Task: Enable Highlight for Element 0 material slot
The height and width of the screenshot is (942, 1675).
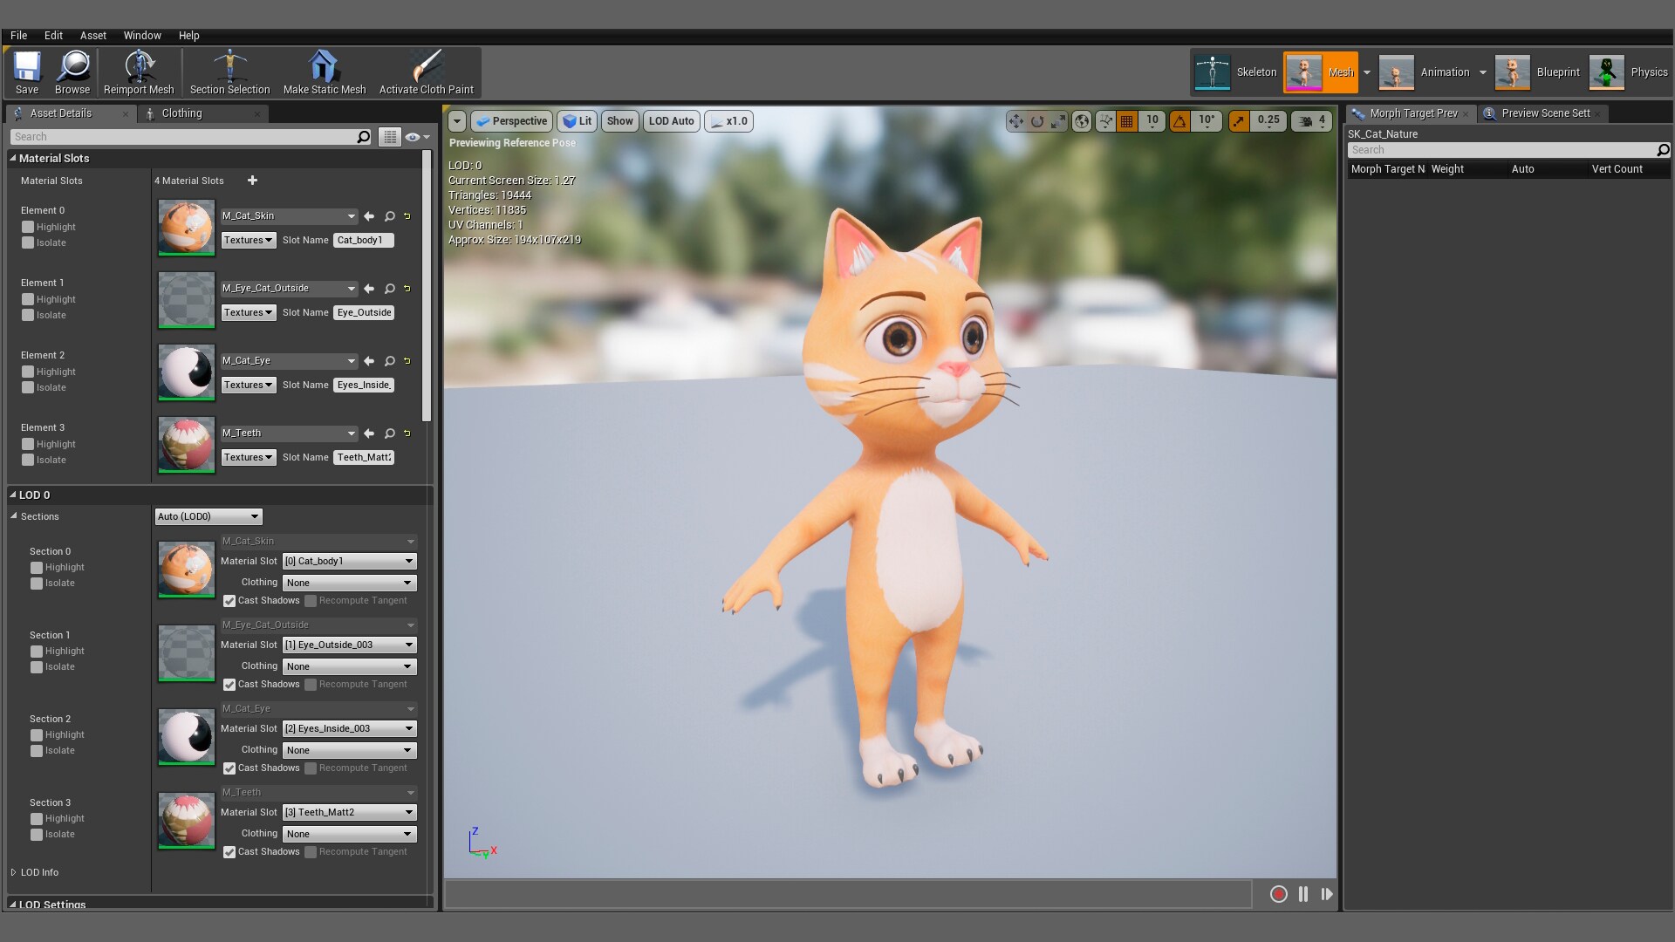Action: pyautogui.click(x=29, y=227)
